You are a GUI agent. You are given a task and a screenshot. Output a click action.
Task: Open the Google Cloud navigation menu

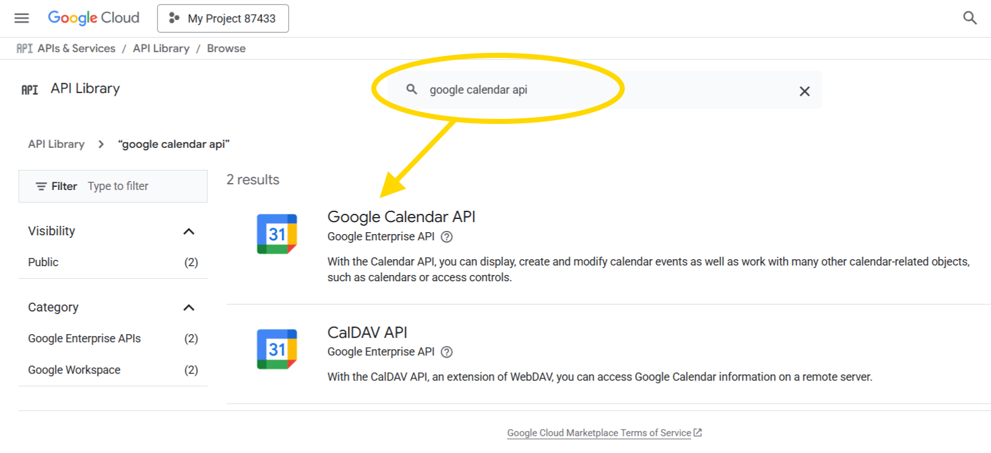[21, 18]
